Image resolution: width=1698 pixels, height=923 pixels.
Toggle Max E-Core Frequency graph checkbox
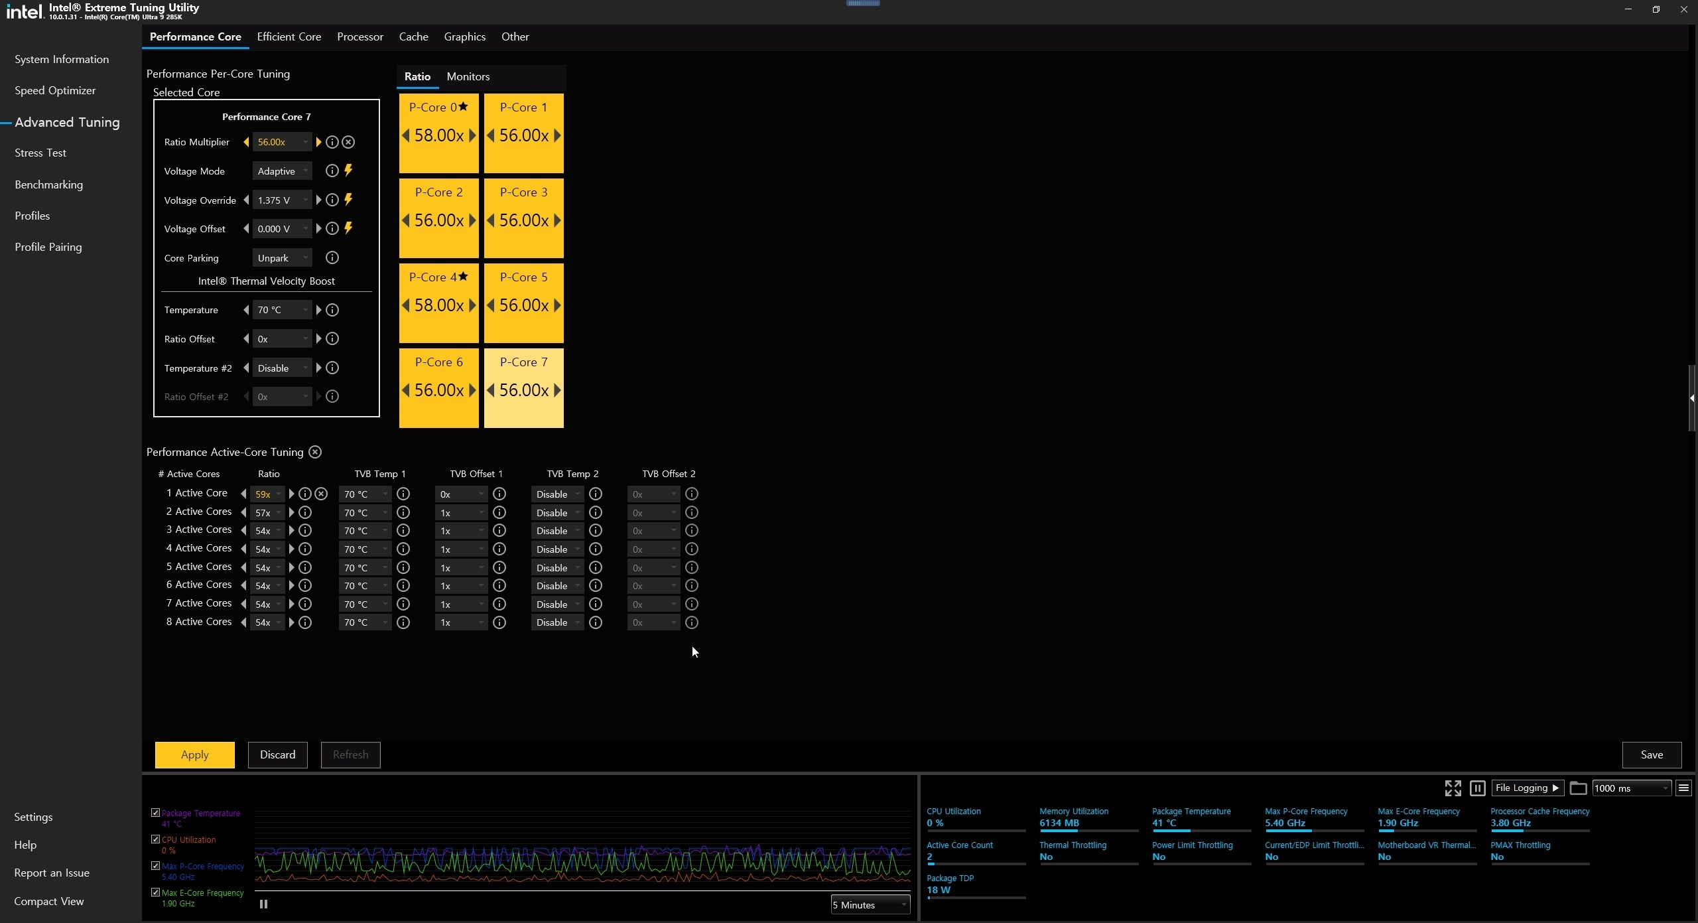pos(155,892)
